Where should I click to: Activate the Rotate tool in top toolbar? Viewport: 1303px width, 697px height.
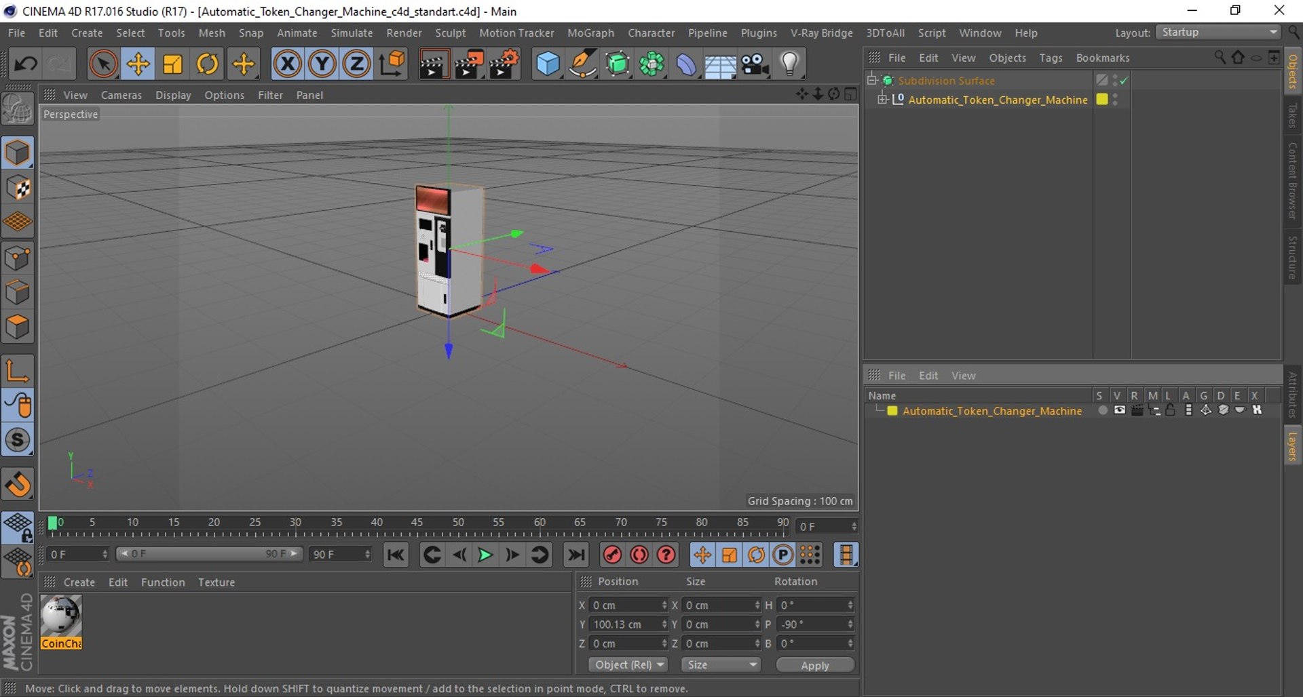point(208,64)
